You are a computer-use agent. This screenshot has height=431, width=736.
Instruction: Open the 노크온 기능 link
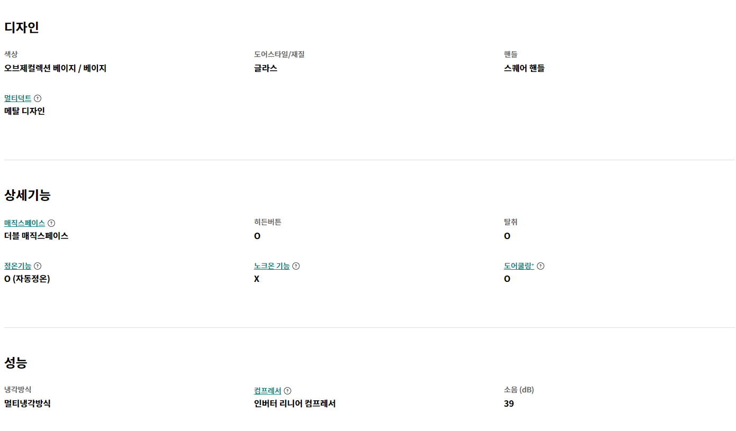272,266
